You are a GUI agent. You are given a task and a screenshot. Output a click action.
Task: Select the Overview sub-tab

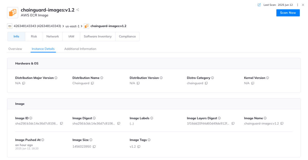coord(15,49)
